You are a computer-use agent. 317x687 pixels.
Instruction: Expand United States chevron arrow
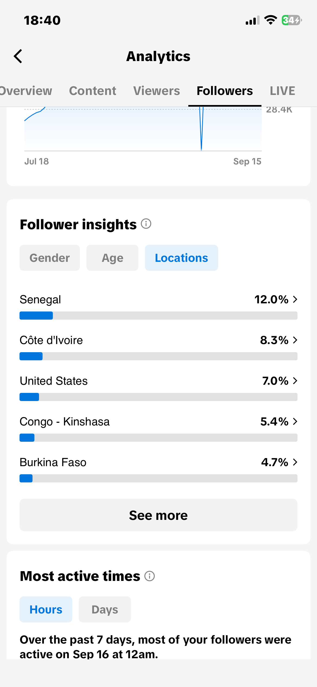(295, 381)
